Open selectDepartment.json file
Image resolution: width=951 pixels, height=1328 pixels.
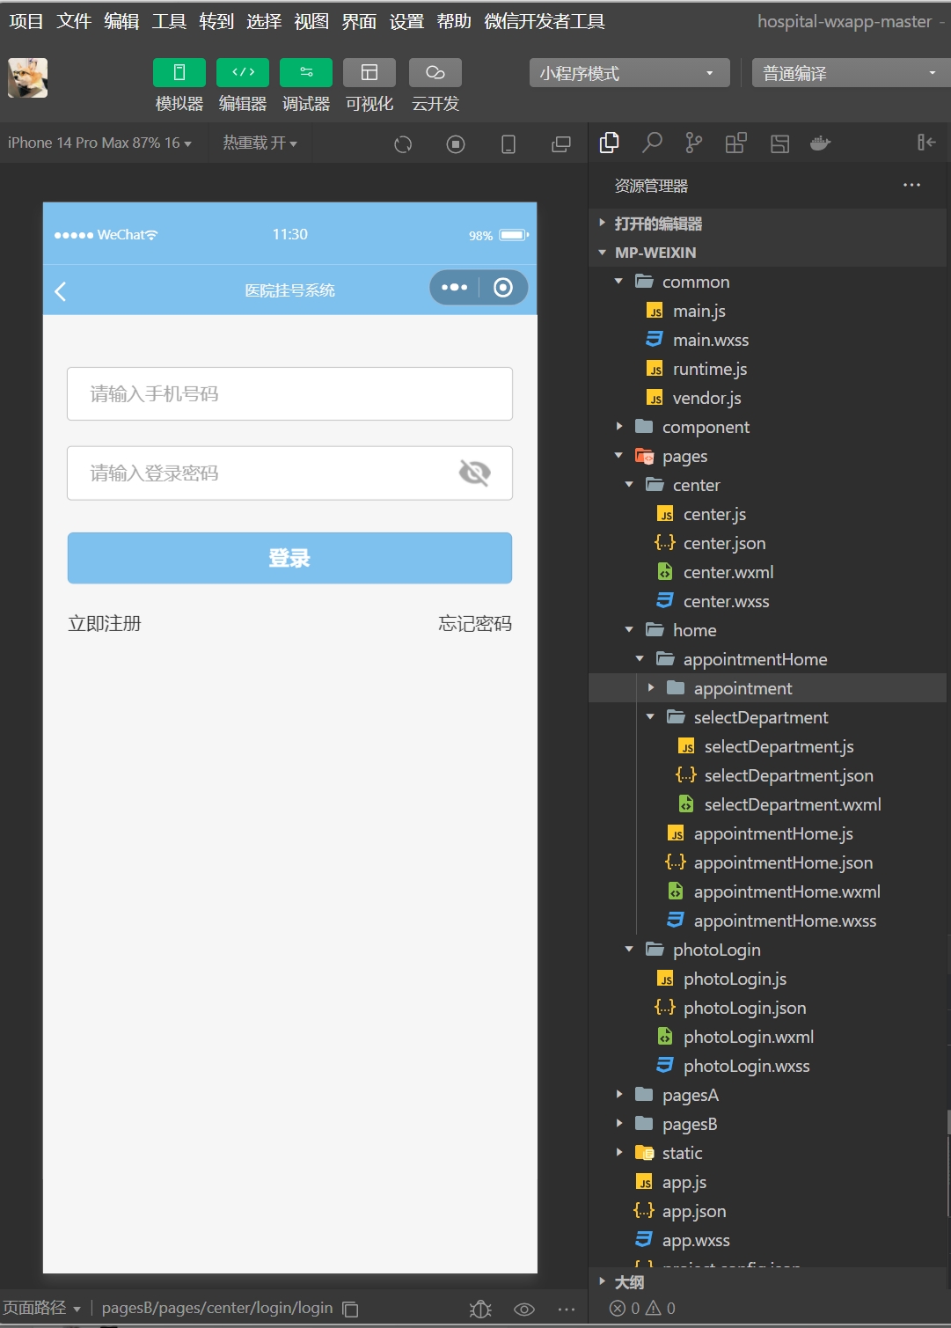[767, 775]
